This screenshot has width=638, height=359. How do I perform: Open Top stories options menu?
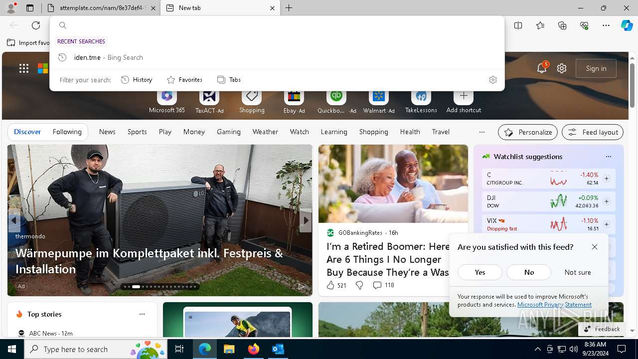pos(142,314)
